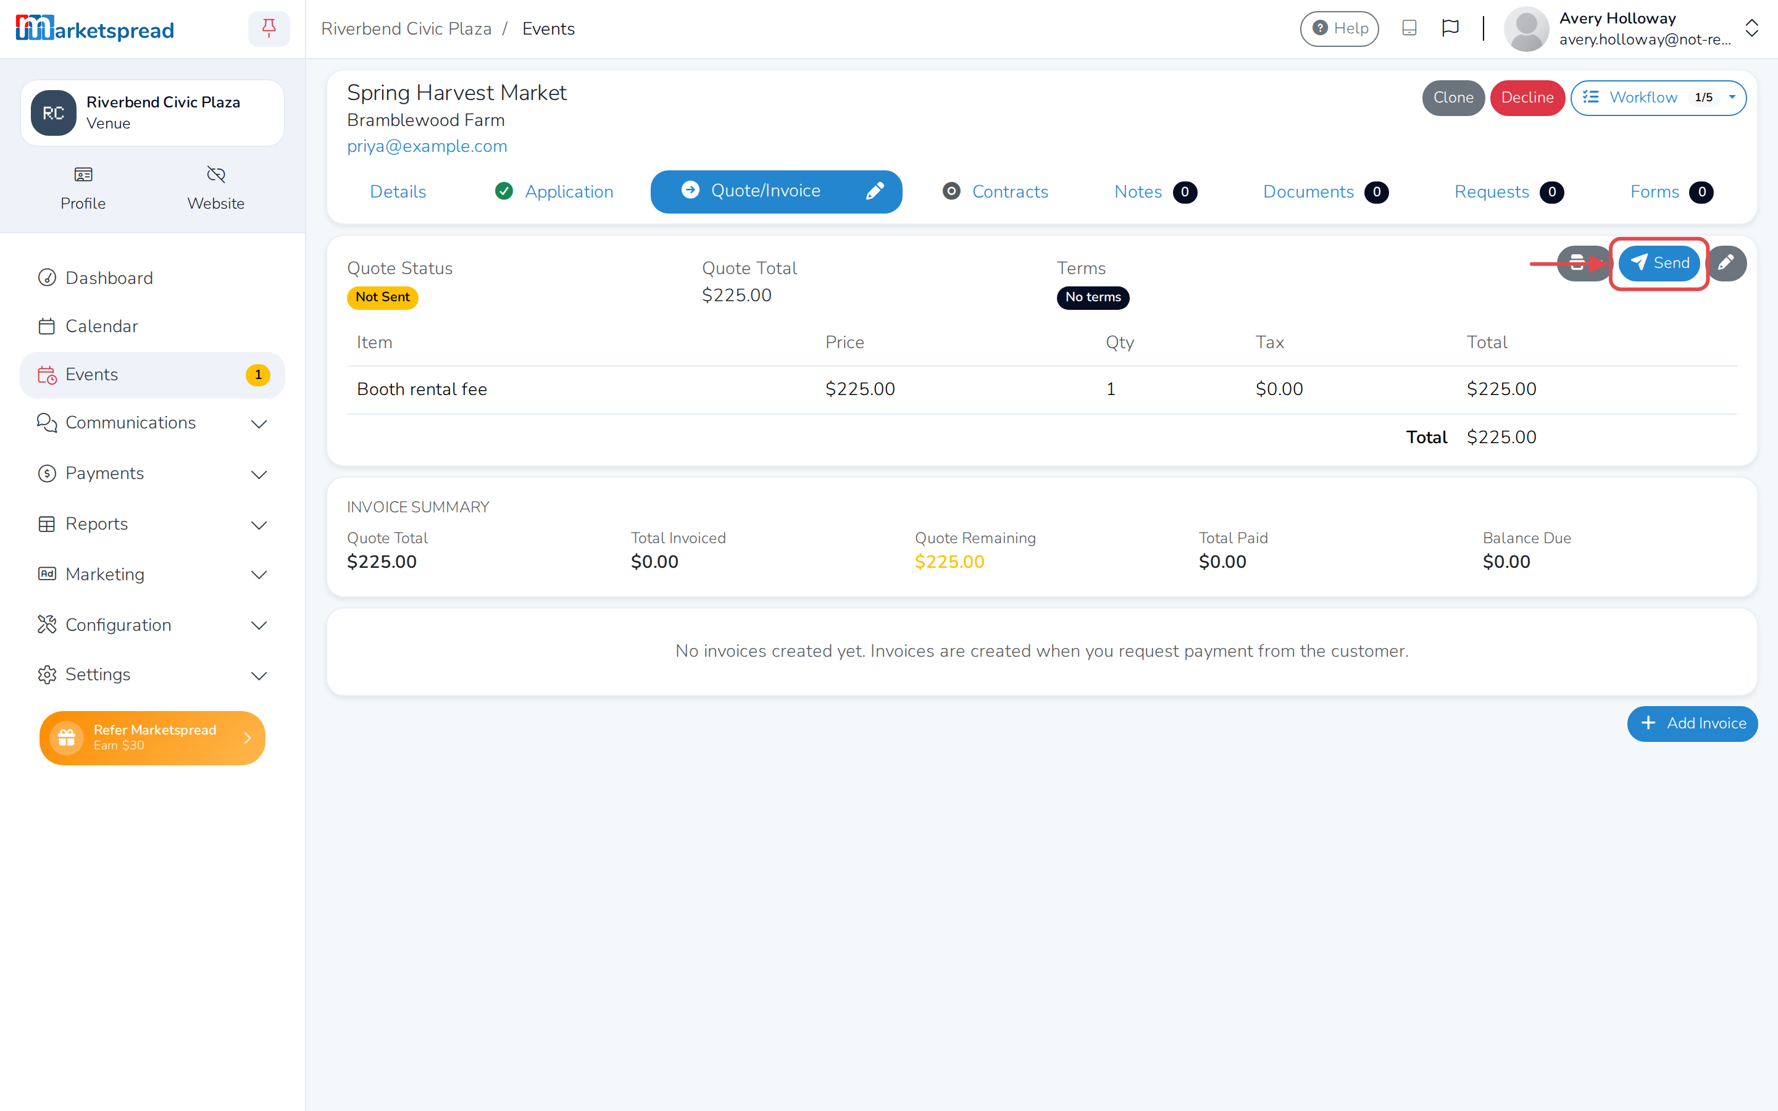1778x1111 pixels.
Task: Click the Add Invoice button
Action: [1692, 724]
